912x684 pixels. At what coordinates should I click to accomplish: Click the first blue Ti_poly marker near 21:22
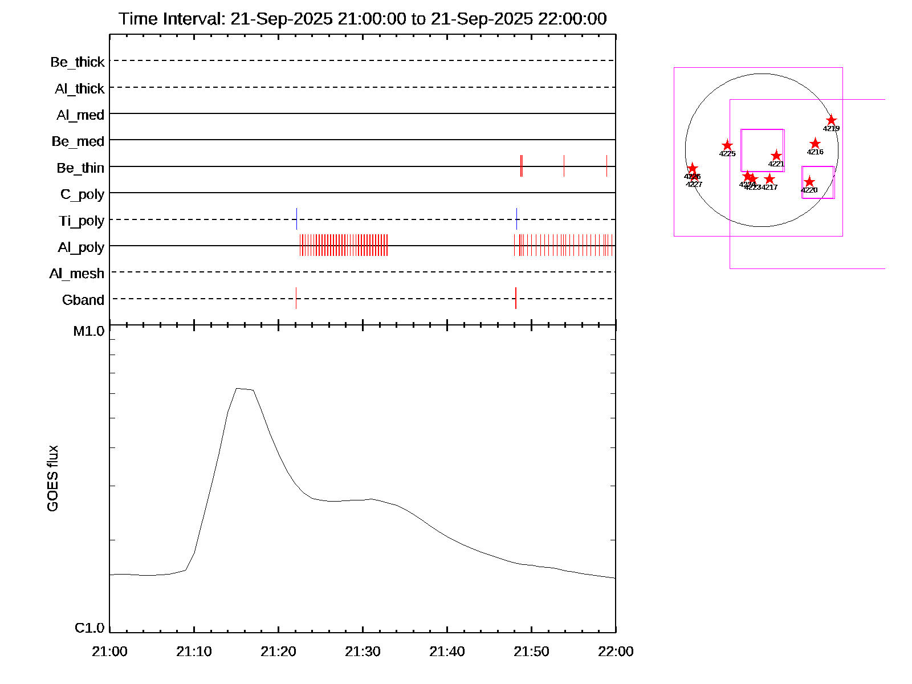296,219
